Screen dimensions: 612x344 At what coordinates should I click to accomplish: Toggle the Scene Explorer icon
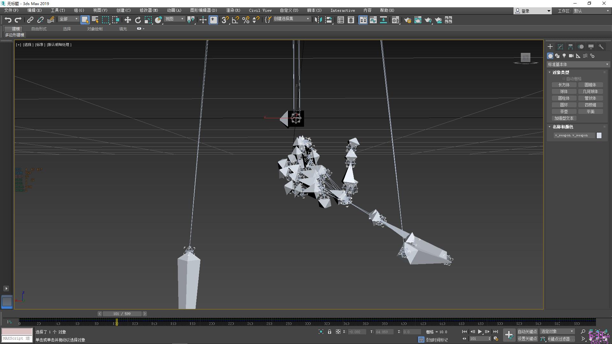point(341,20)
